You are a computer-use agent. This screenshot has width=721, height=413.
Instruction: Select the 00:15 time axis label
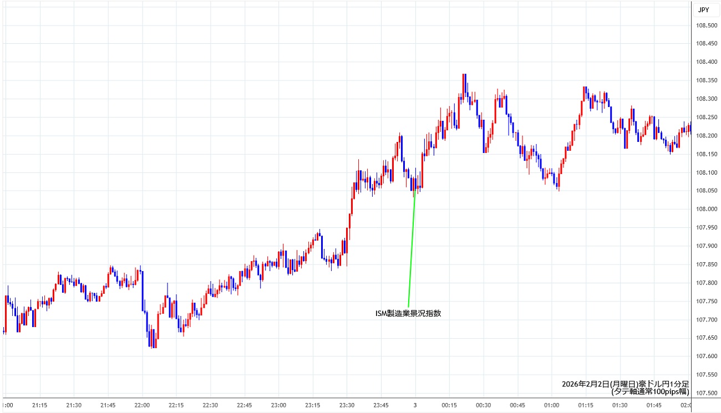click(x=449, y=405)
